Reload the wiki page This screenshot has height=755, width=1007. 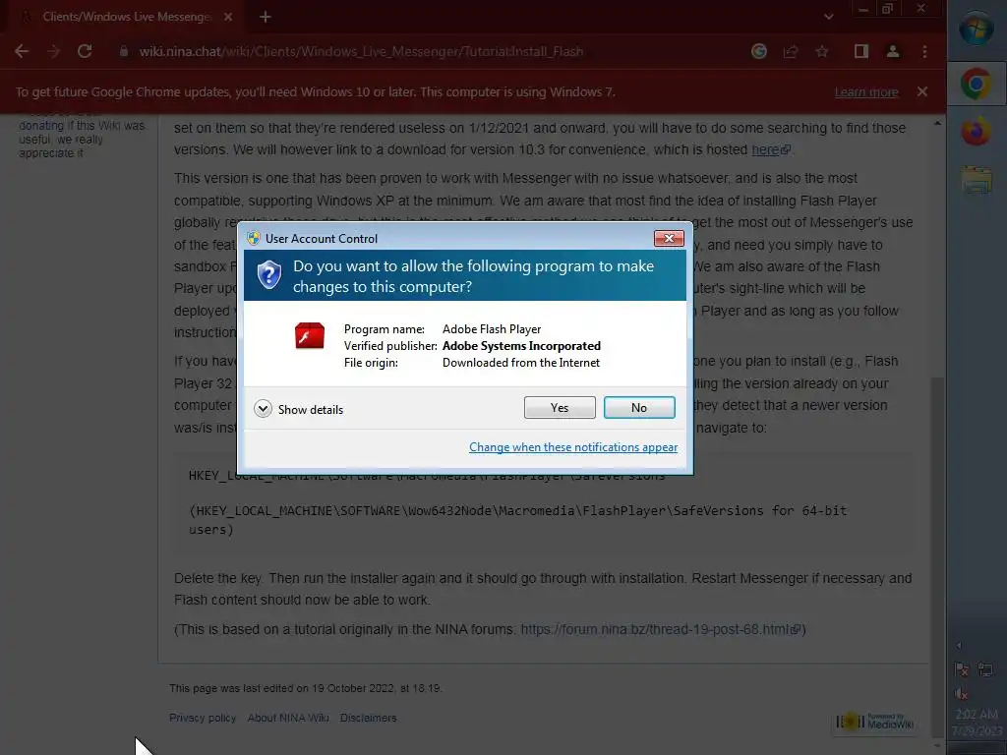pos(85,51)
